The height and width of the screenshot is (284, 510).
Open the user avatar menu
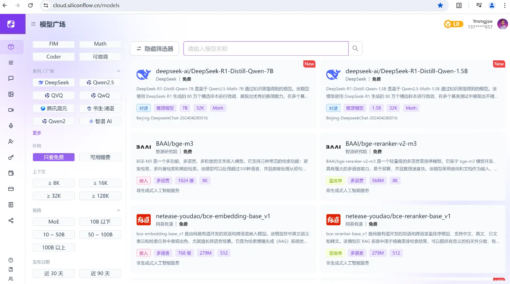[x=503, y=24]
